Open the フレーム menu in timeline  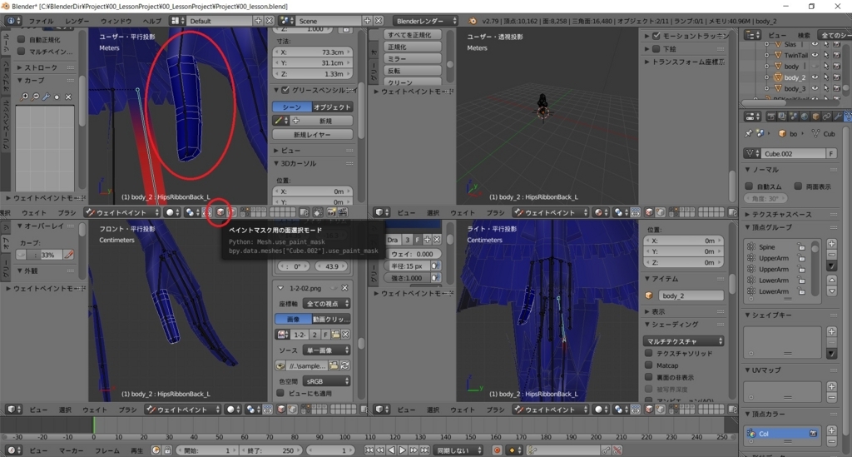pyautogui.click(x=107, y=450)
